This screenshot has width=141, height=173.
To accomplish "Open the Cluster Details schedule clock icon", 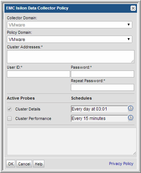I will (x=130, y=108).
